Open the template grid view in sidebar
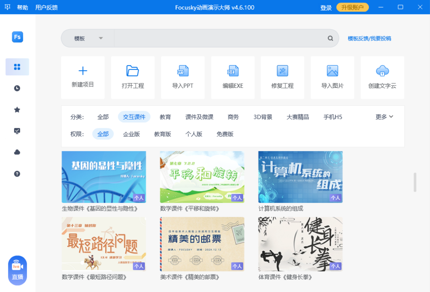 click(17, 67)
